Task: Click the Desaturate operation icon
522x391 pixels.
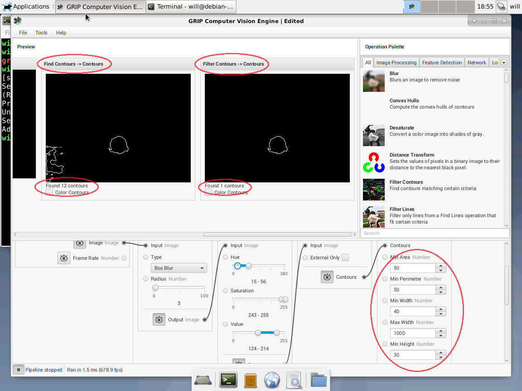Action: point(373,135)
